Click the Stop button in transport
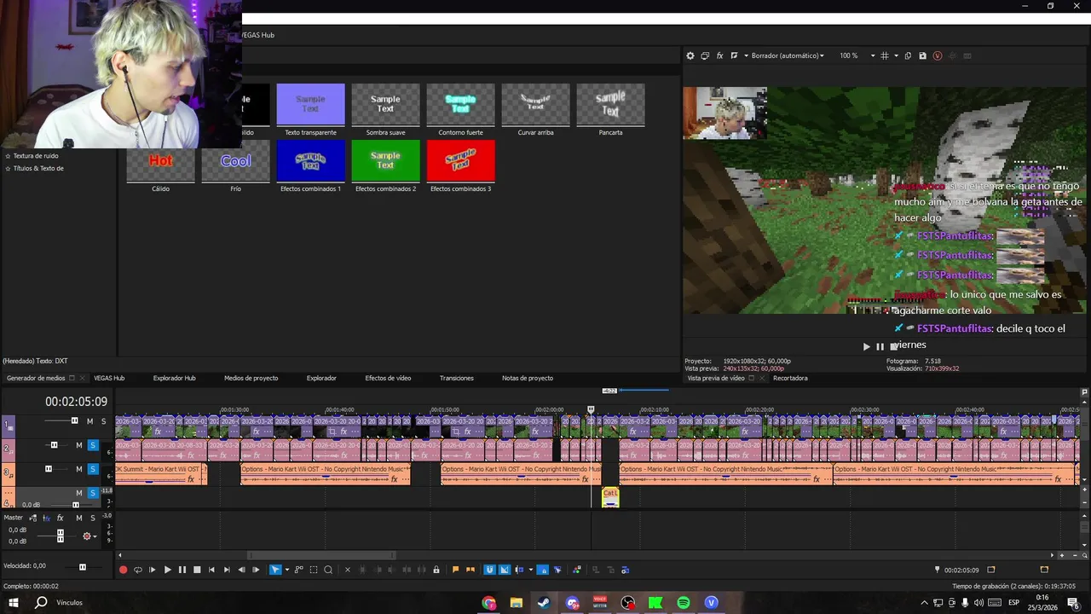Screen dimensions: 1091x614 197,570
